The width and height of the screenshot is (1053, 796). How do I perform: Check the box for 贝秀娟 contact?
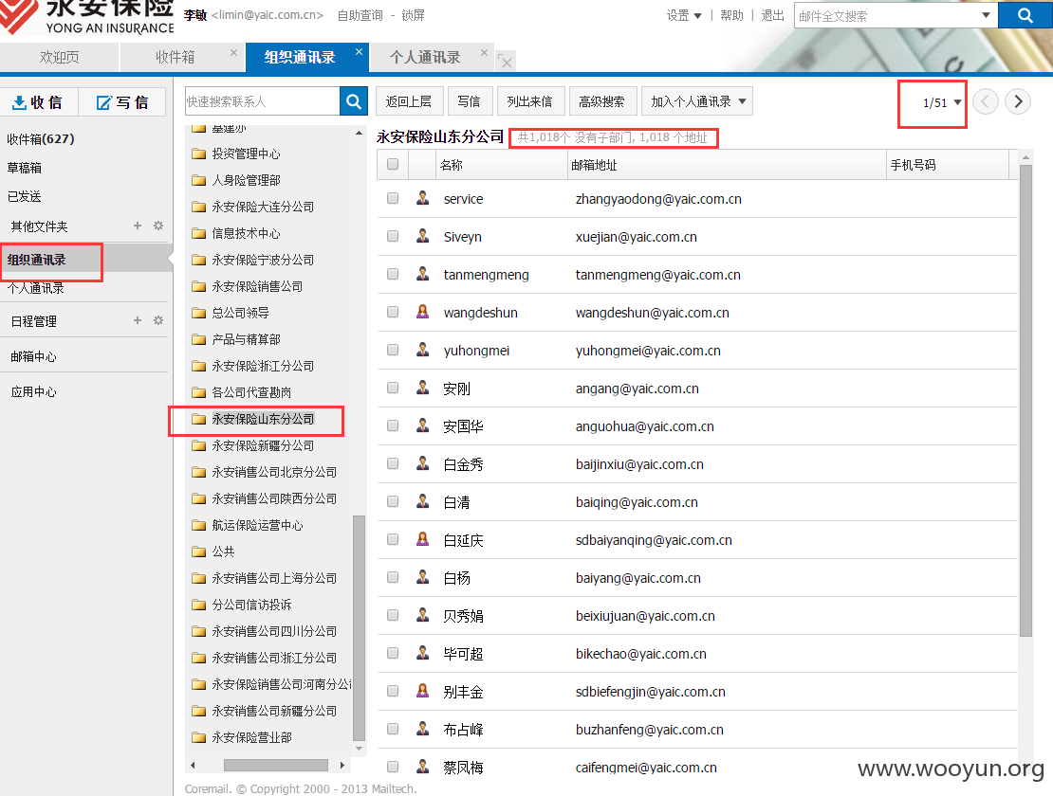pos(393,615)
